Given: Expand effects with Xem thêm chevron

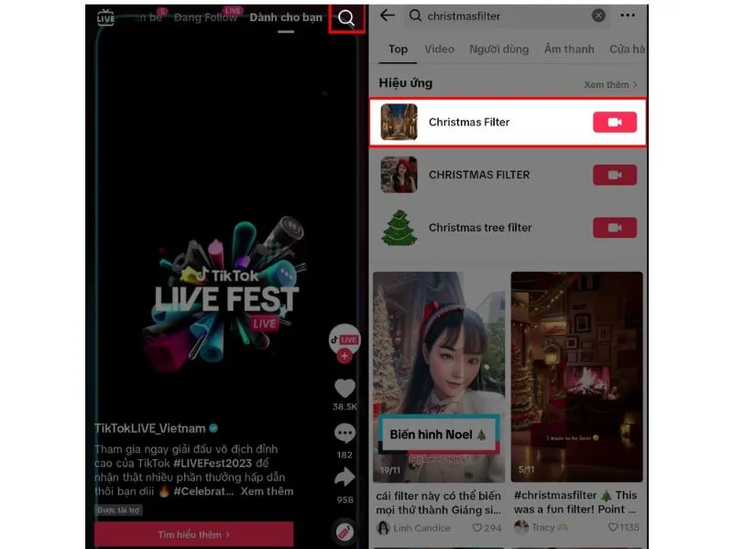Looking at the screenshot, I should pos(610,84).
